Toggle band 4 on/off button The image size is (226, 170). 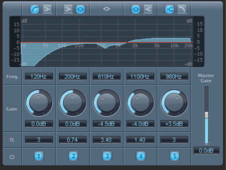141,156
